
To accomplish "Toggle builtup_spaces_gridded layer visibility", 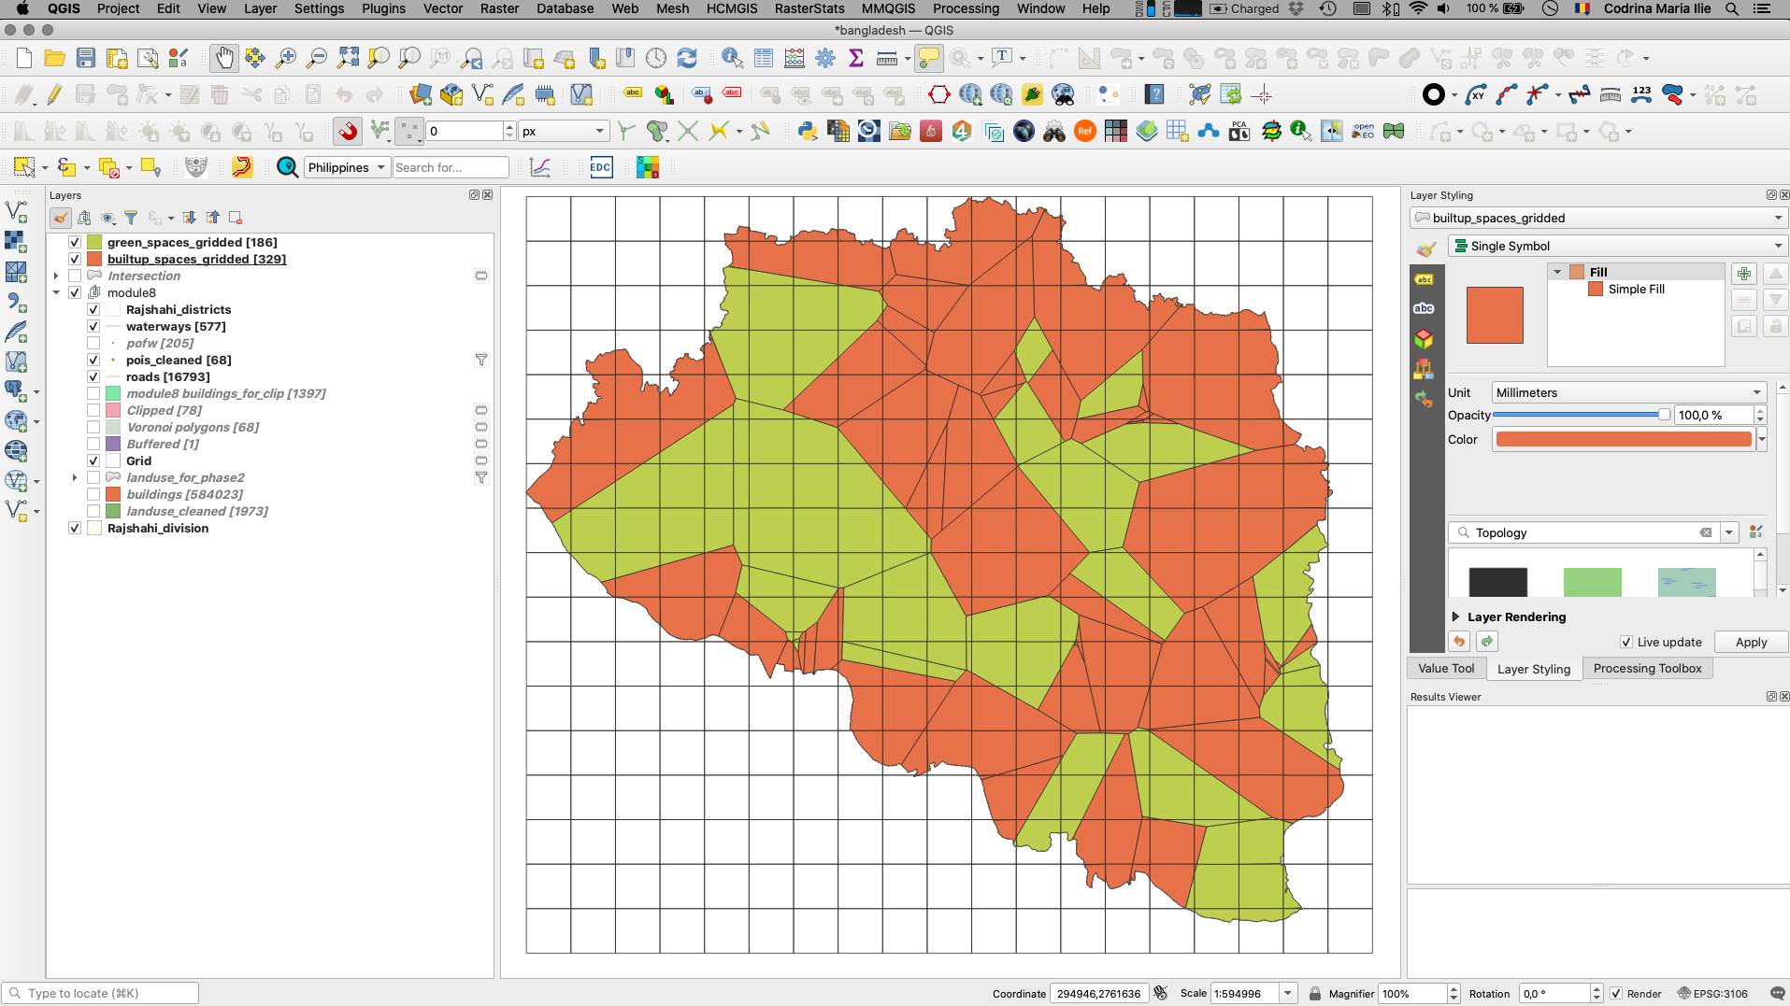I will pos(75,260).
